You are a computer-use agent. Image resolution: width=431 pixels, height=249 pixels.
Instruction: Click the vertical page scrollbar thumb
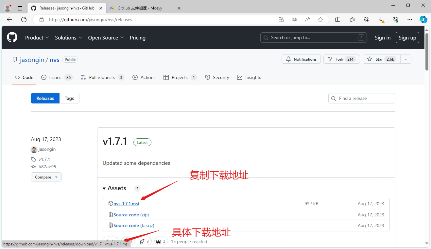427,51
